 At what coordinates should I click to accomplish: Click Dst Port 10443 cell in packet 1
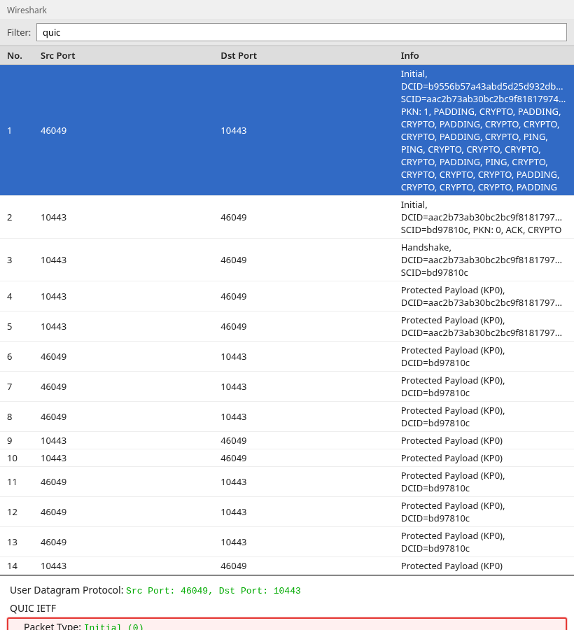pos(233,131)
